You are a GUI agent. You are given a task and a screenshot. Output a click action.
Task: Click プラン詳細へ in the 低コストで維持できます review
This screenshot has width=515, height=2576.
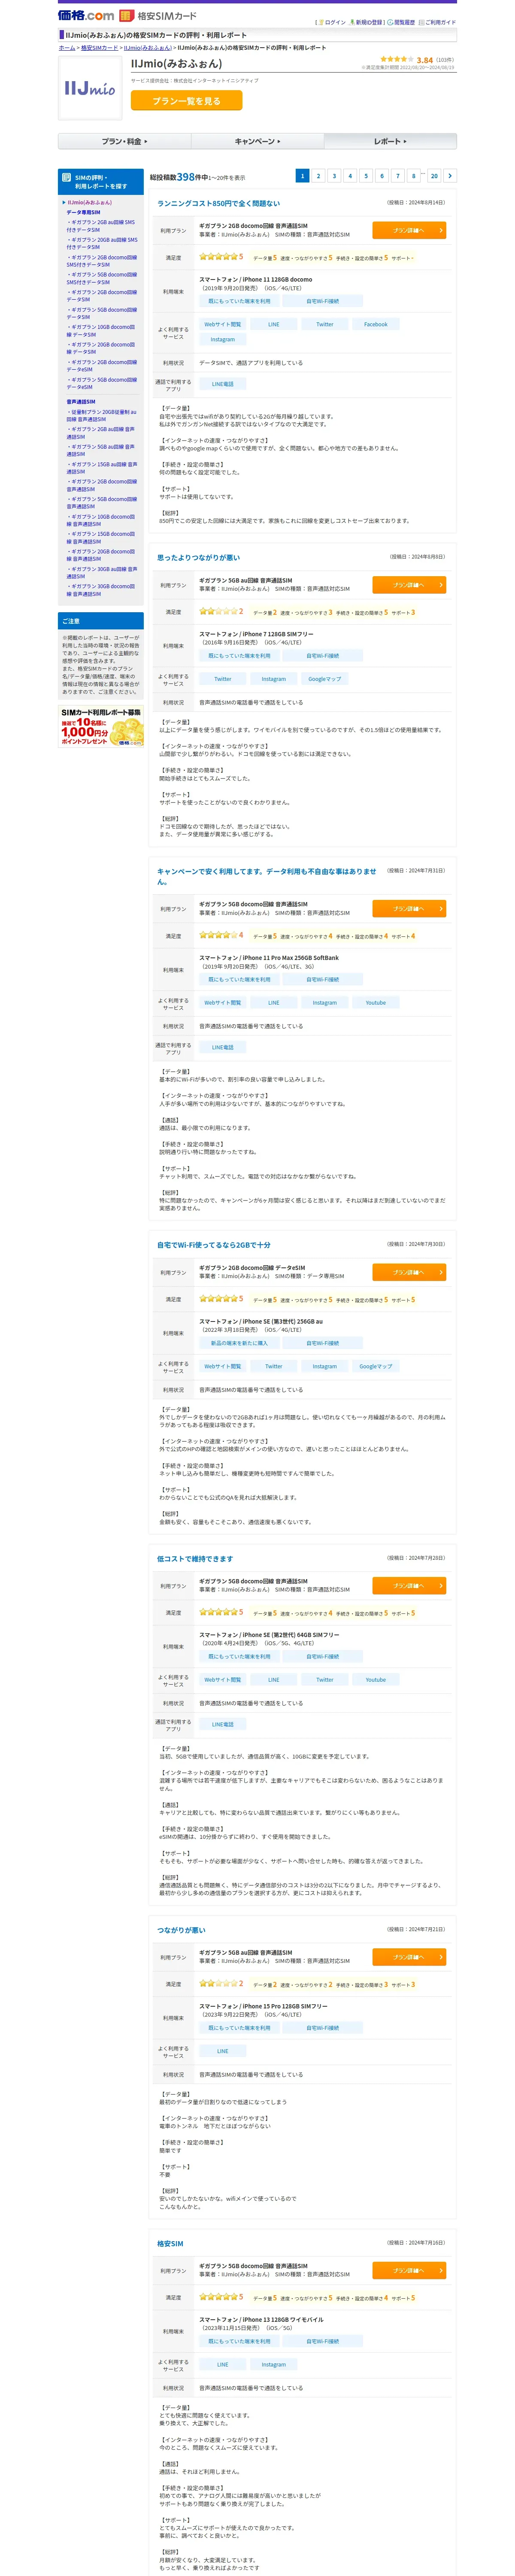pyautogui.click(x=409, y=1586)
